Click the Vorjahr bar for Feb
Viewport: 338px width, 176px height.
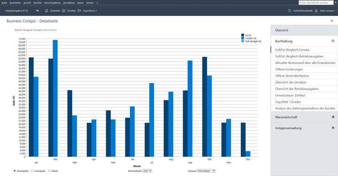pyautogui.click(x=55, y=98)
